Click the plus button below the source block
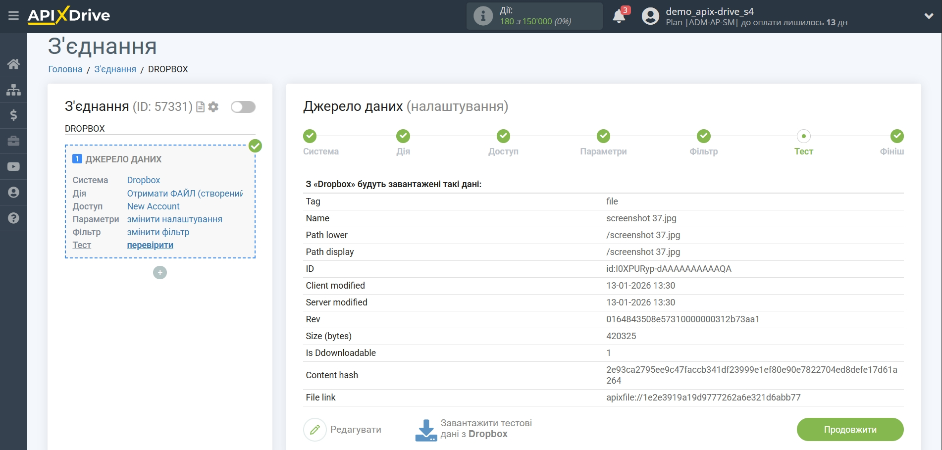This screenshot has height=450, width=942. (x=159, y=272)
